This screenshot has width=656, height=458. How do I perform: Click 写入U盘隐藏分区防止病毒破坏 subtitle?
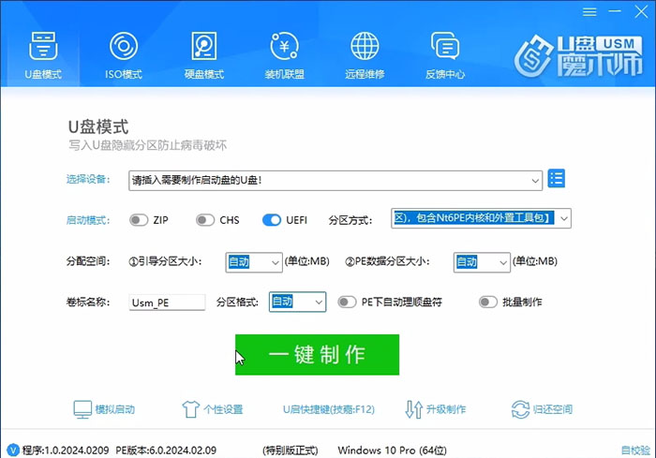[x=148, y=145]
